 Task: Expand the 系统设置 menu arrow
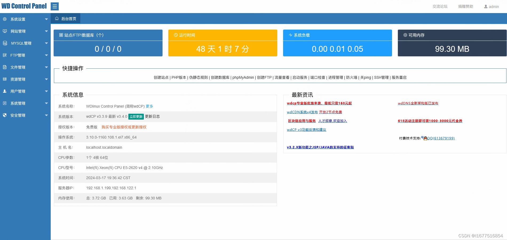[46, 19]
